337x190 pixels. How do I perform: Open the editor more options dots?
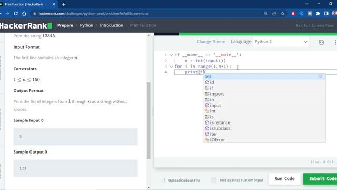point(335,42)
